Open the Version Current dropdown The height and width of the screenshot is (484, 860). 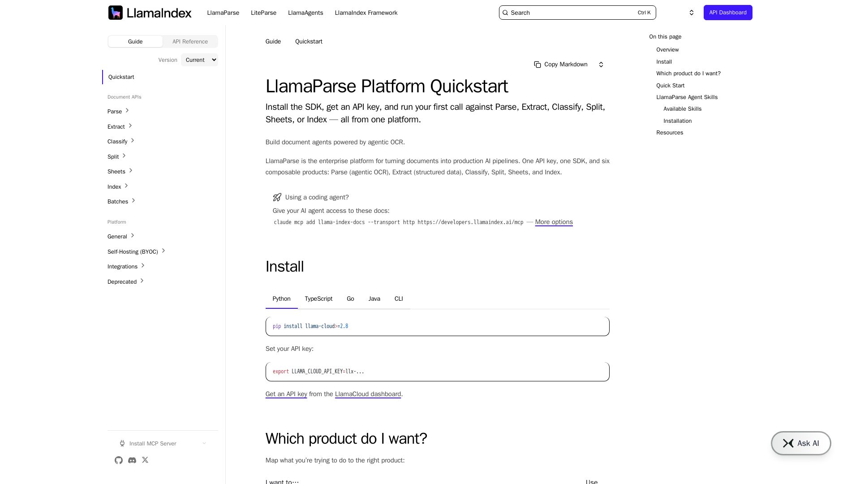(x=199, y=60)
